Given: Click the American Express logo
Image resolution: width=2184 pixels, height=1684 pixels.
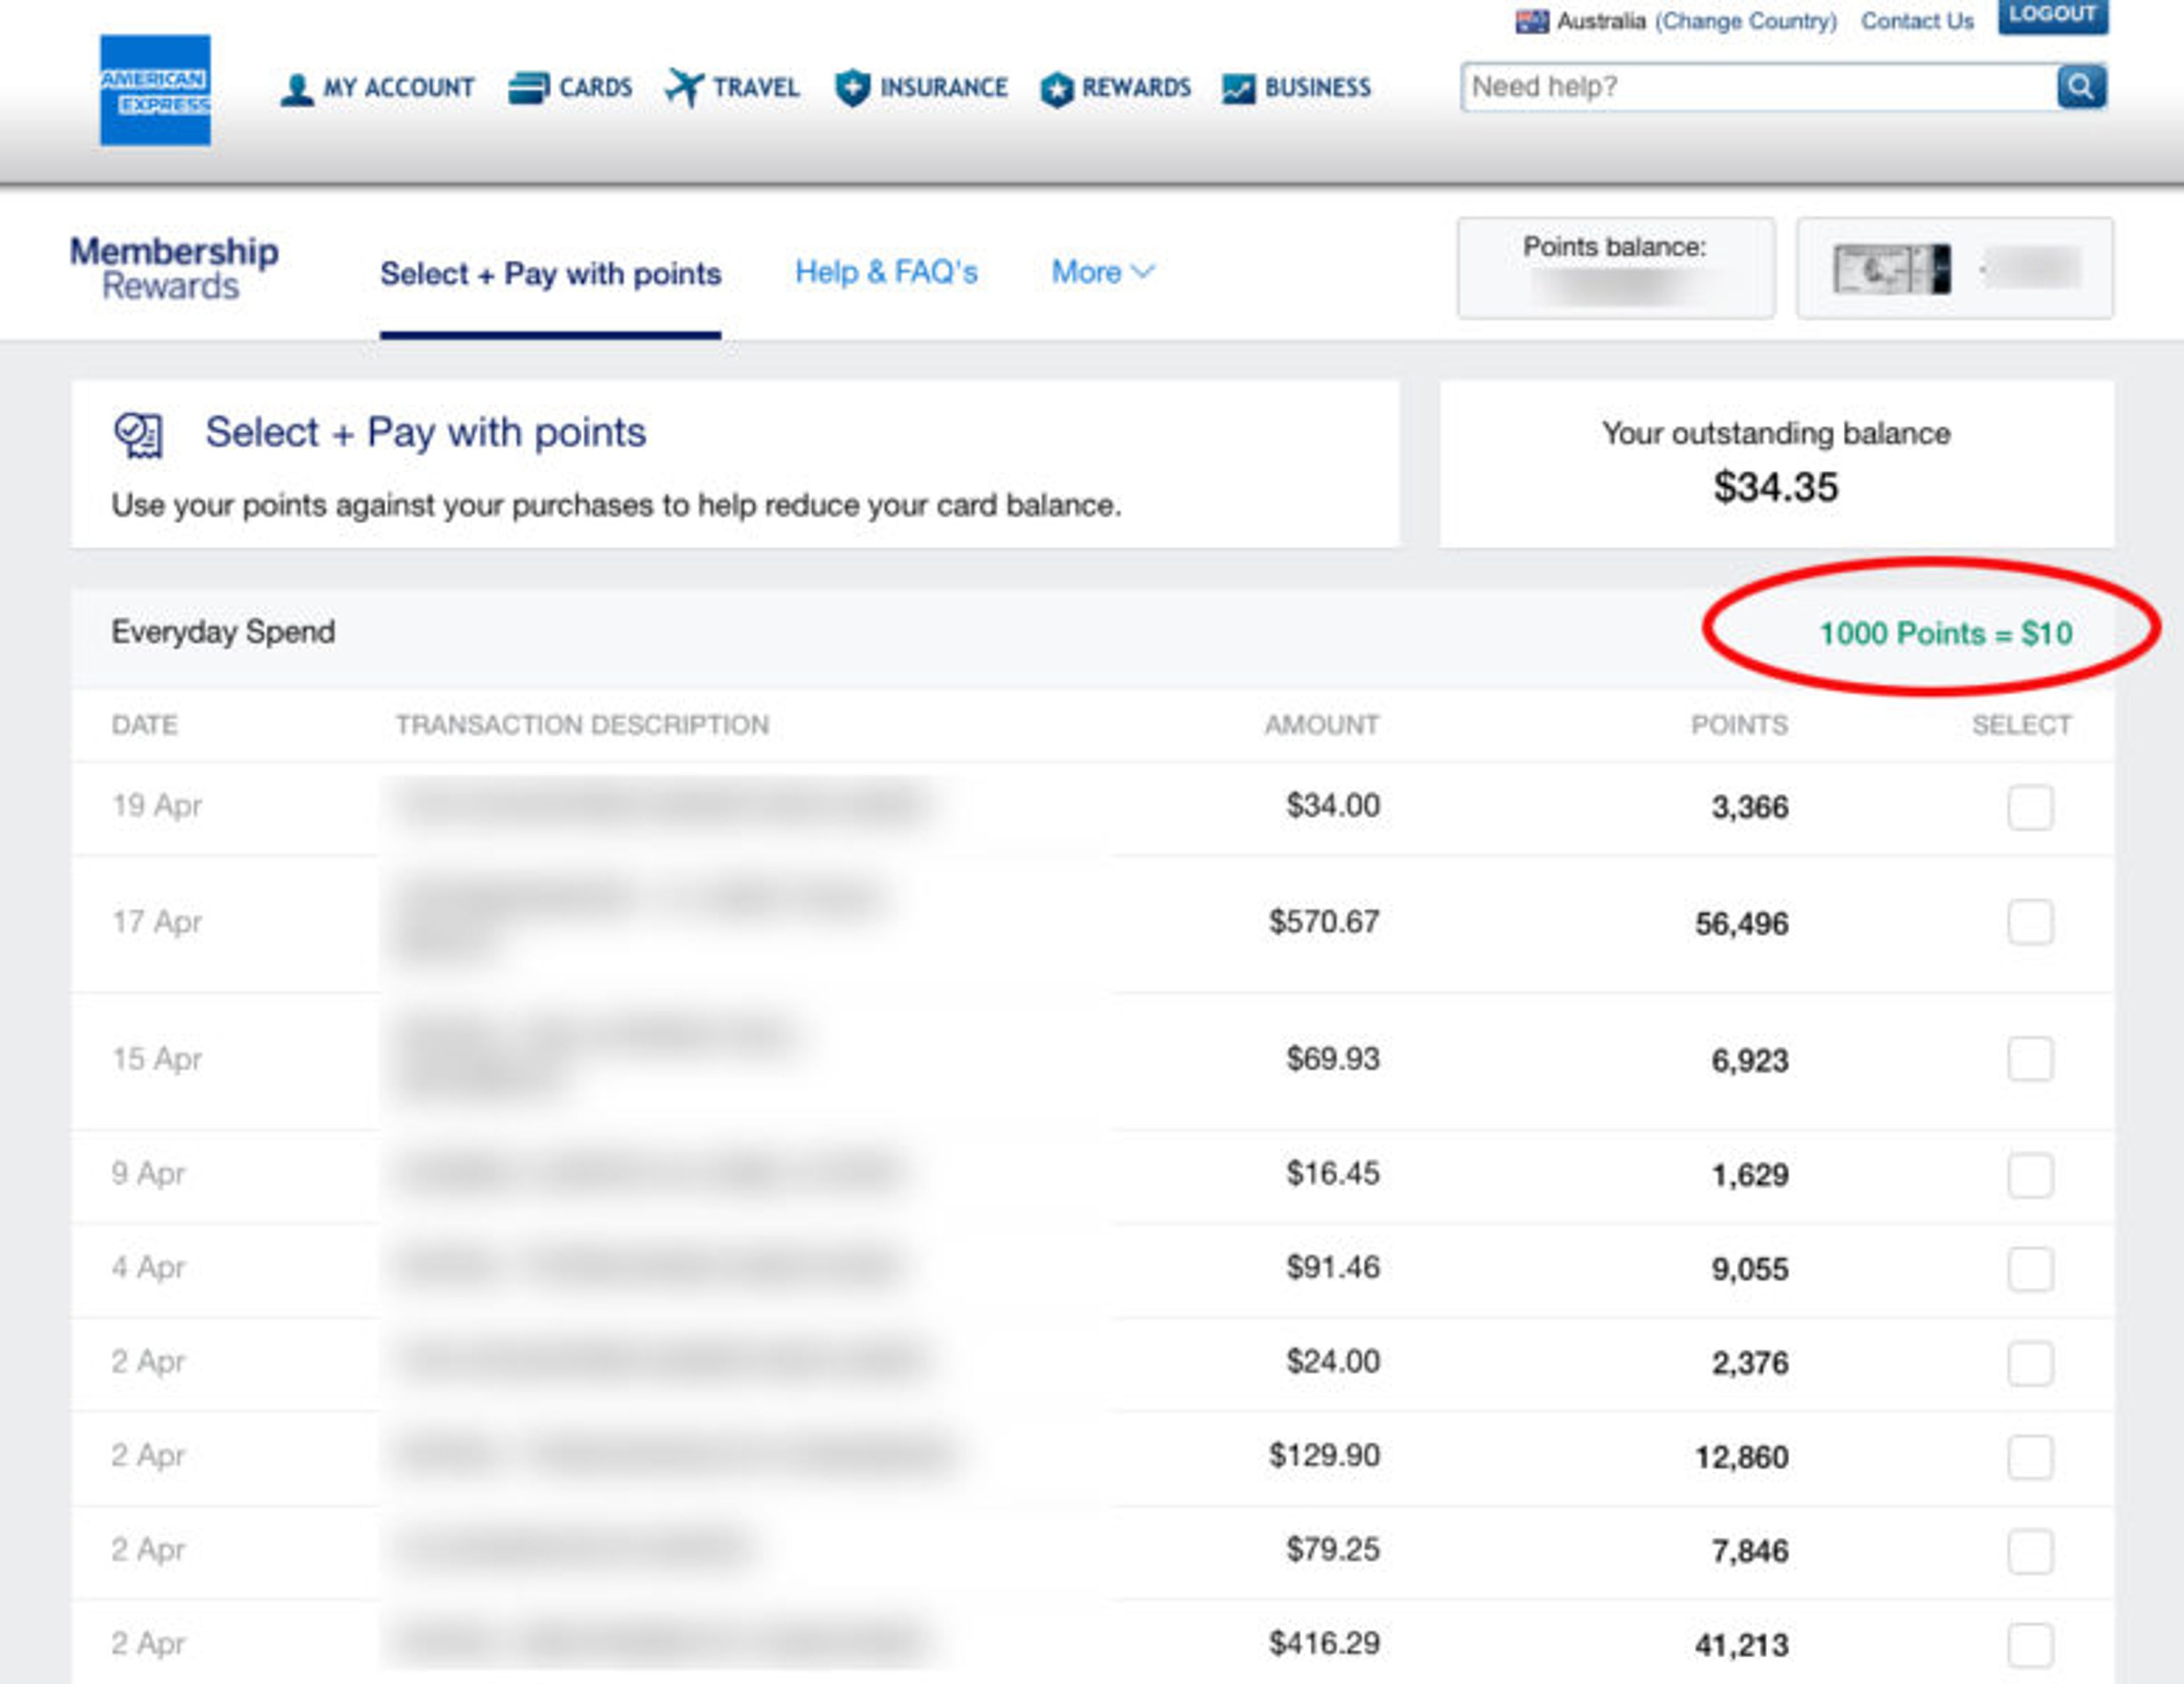Looking at the screenshot, I should 155,90.
